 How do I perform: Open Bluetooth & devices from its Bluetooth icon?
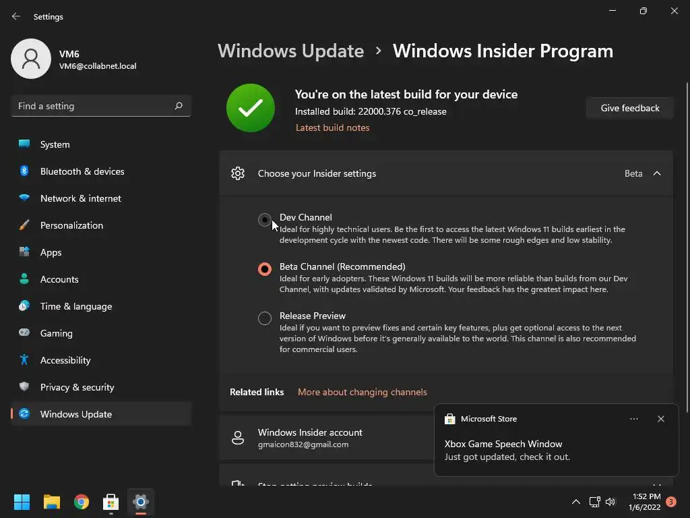[24, 171]
